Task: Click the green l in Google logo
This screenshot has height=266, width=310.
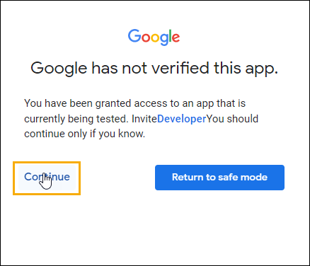Action: click(171, 36)
